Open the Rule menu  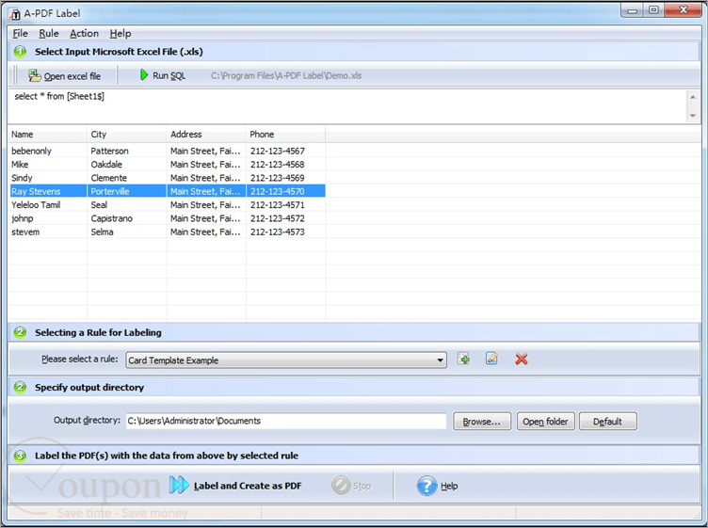coord(49,33)
